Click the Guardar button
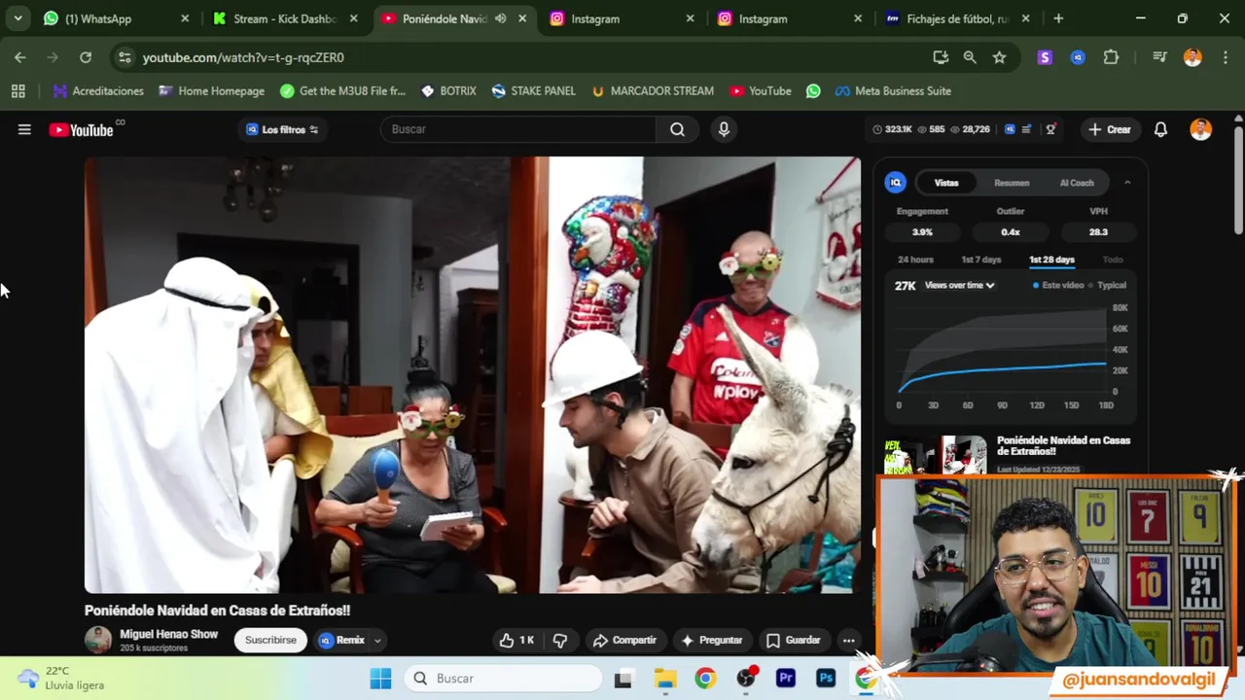 pos(793,640)
